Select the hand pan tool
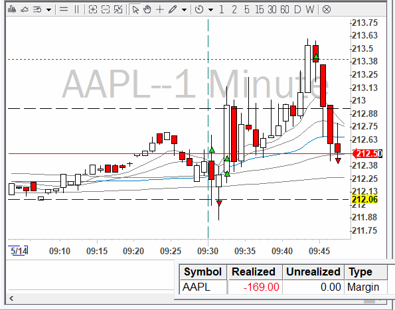The height and width of the screenshot is (310, 395). pos(147,9)
